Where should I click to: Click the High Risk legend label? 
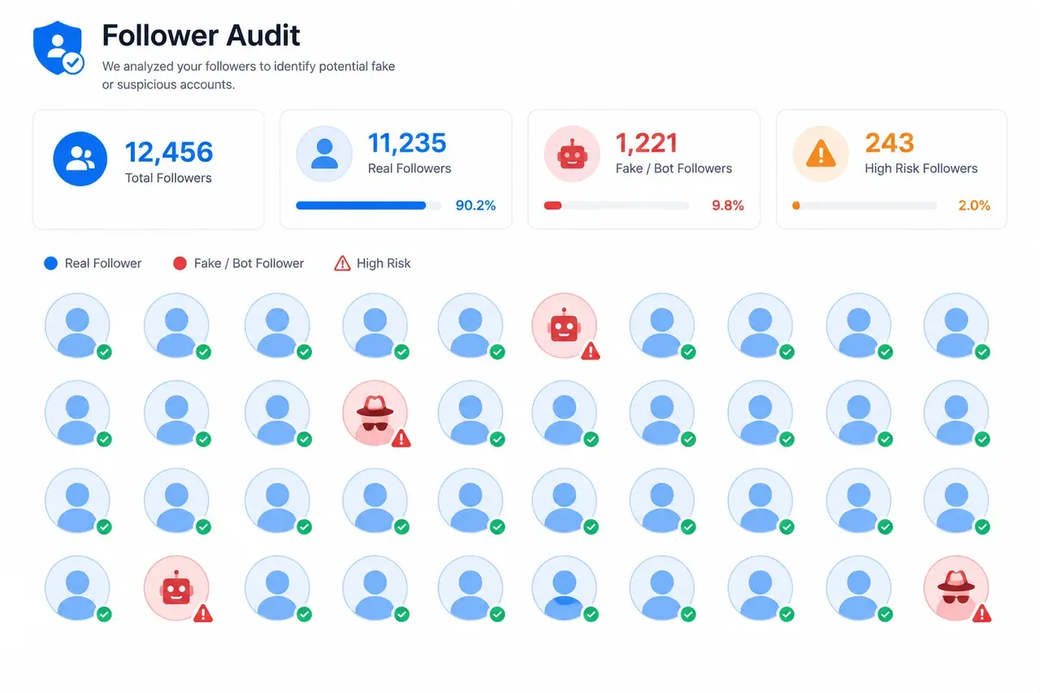click(x=383, y=263)
